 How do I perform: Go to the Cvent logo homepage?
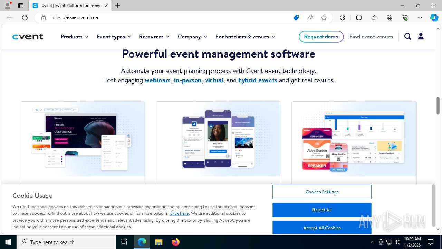pos(28,37)
